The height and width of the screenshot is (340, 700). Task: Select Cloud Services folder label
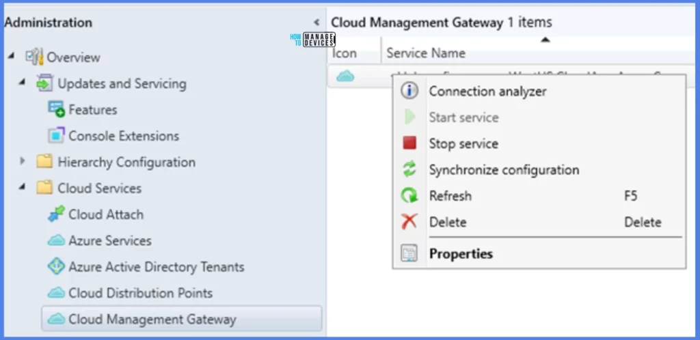[x=100, y=188]
